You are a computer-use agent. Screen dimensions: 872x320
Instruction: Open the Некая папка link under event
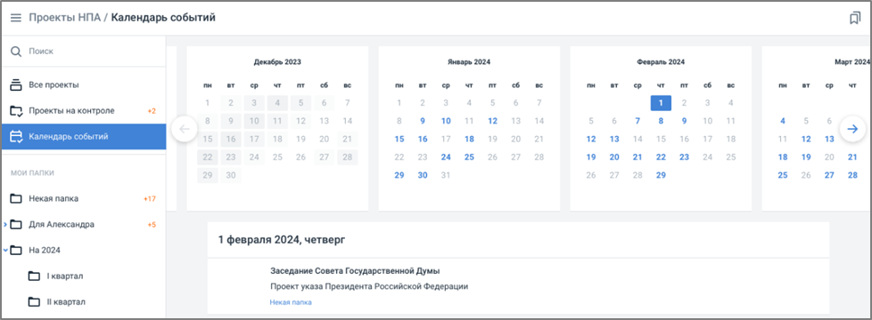(291, 302)
